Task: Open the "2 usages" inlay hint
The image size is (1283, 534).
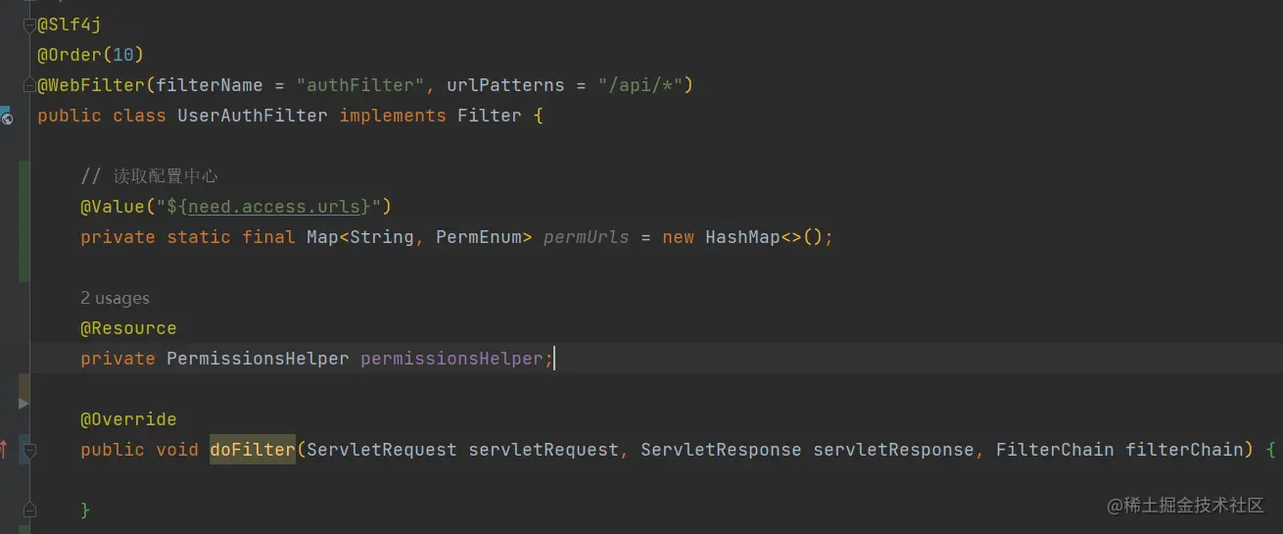Action: pyautogui.click(x=115, y=298)
